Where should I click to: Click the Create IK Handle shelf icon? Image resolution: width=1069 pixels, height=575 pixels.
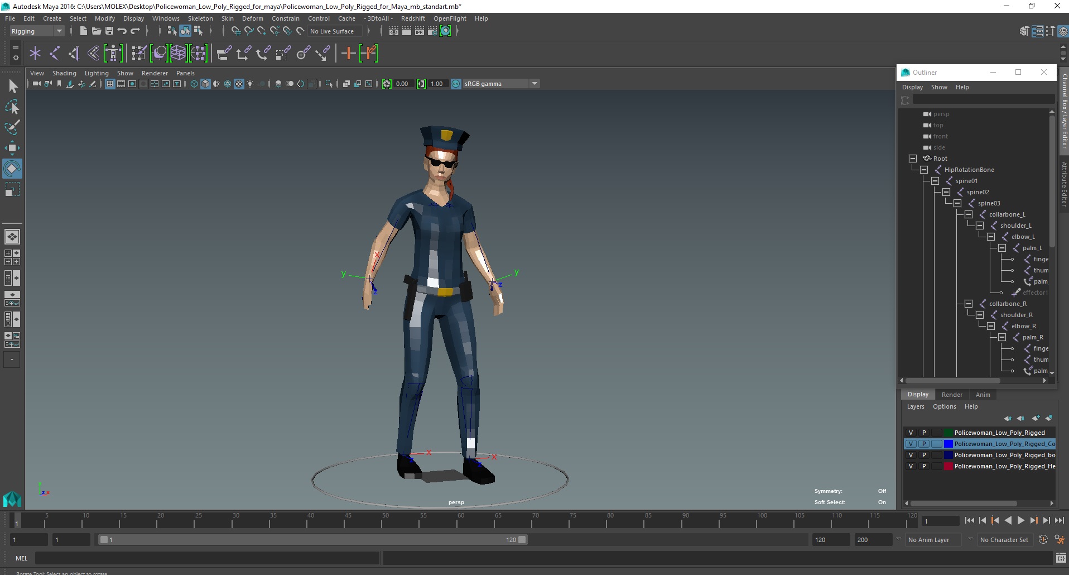[x=74, y=54]
